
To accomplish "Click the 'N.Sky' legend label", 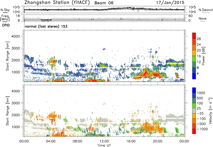I will (5, 10).
